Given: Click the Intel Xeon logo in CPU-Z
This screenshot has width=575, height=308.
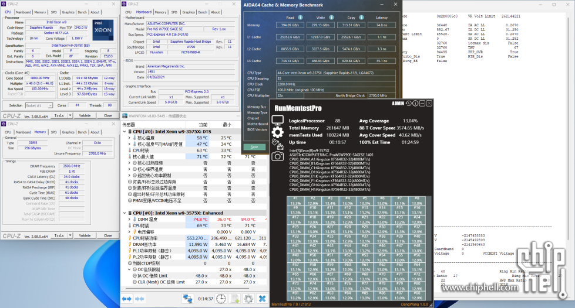Looking at the screenshot, I should (x=103, y=30).
